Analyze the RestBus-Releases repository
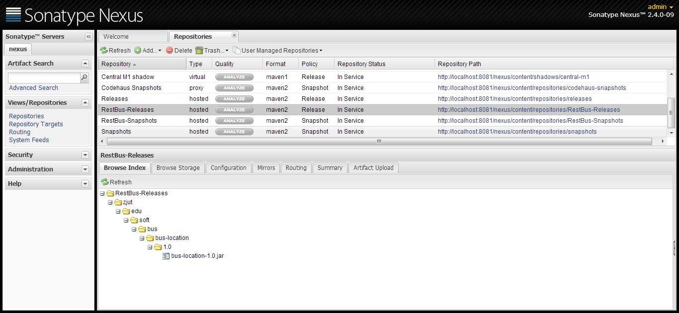679x313 pixels. [x=234, y=110]
